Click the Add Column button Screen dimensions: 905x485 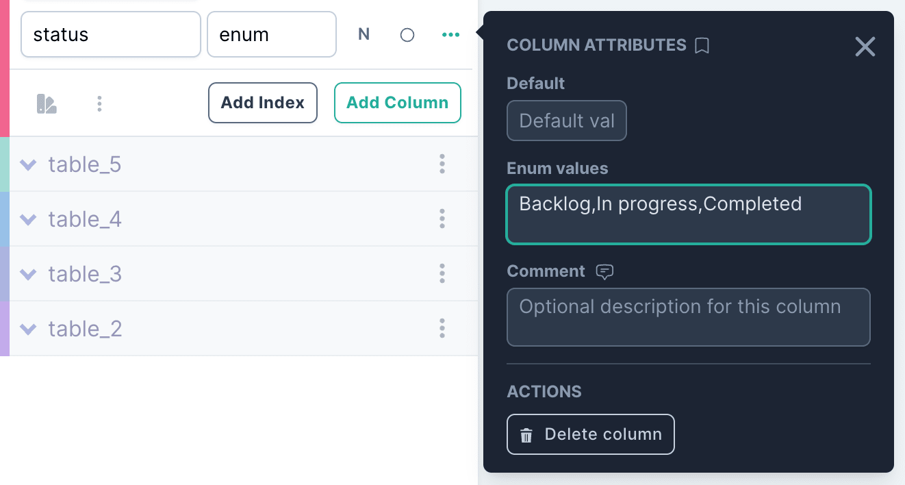pos(398,103)
